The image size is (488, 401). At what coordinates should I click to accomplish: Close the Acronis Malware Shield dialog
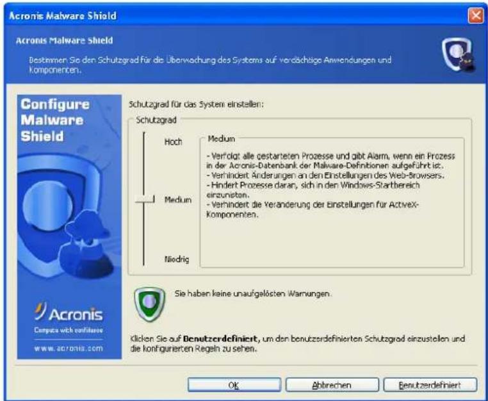476,15
